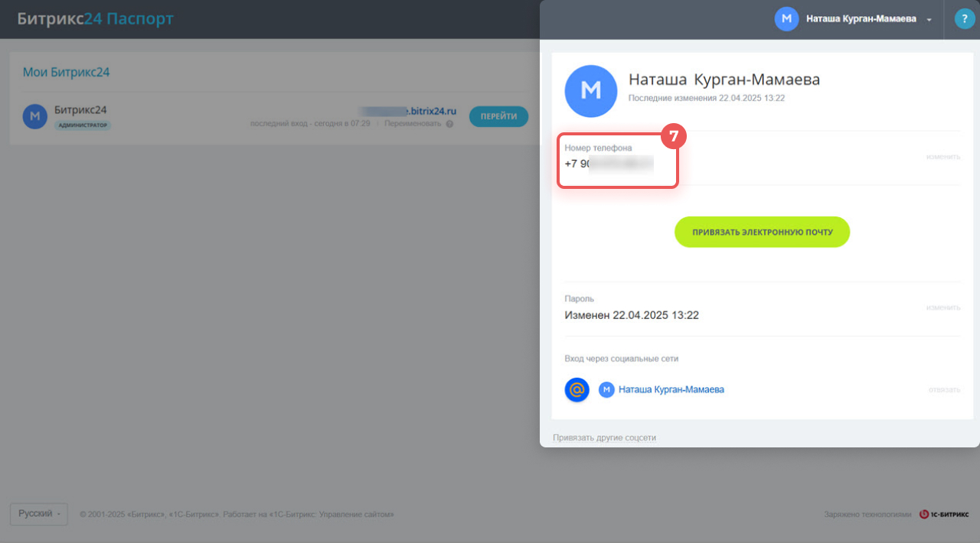This screenshot has width=980, height=543.
Task: Click the Переименовать link
Action: (x=413, y=124)
